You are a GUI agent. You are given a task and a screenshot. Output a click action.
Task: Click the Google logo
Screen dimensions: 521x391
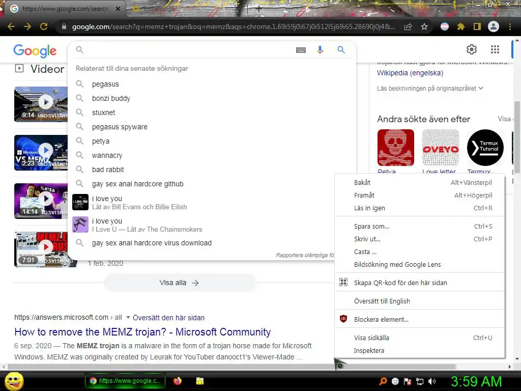(35, 50)
